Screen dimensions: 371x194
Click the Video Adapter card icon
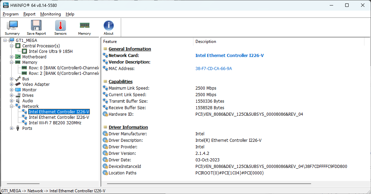point(18,84)
